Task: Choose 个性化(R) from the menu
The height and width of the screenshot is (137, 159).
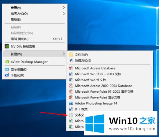Action: point(35,76)
